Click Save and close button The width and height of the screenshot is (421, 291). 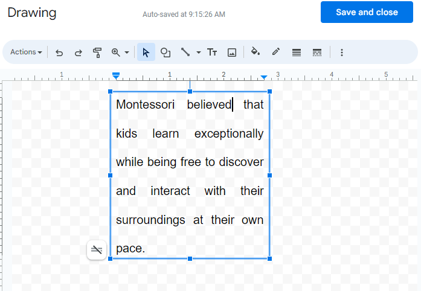pos(367,12)
